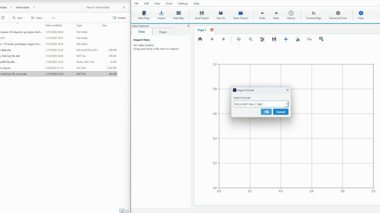Open the Formula Mgr tool
Viewport: 380px width, 213px height.
coord(314,15)
